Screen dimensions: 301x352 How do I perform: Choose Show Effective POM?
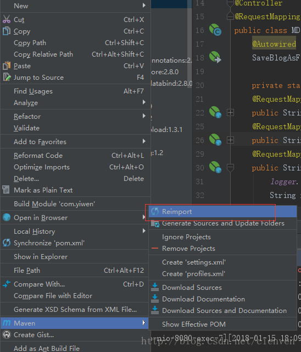(x=223, y=324)
